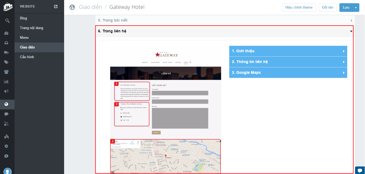Expand the '3. Google Maps' section
365x174 pixels.
click(x=288, y=73)
